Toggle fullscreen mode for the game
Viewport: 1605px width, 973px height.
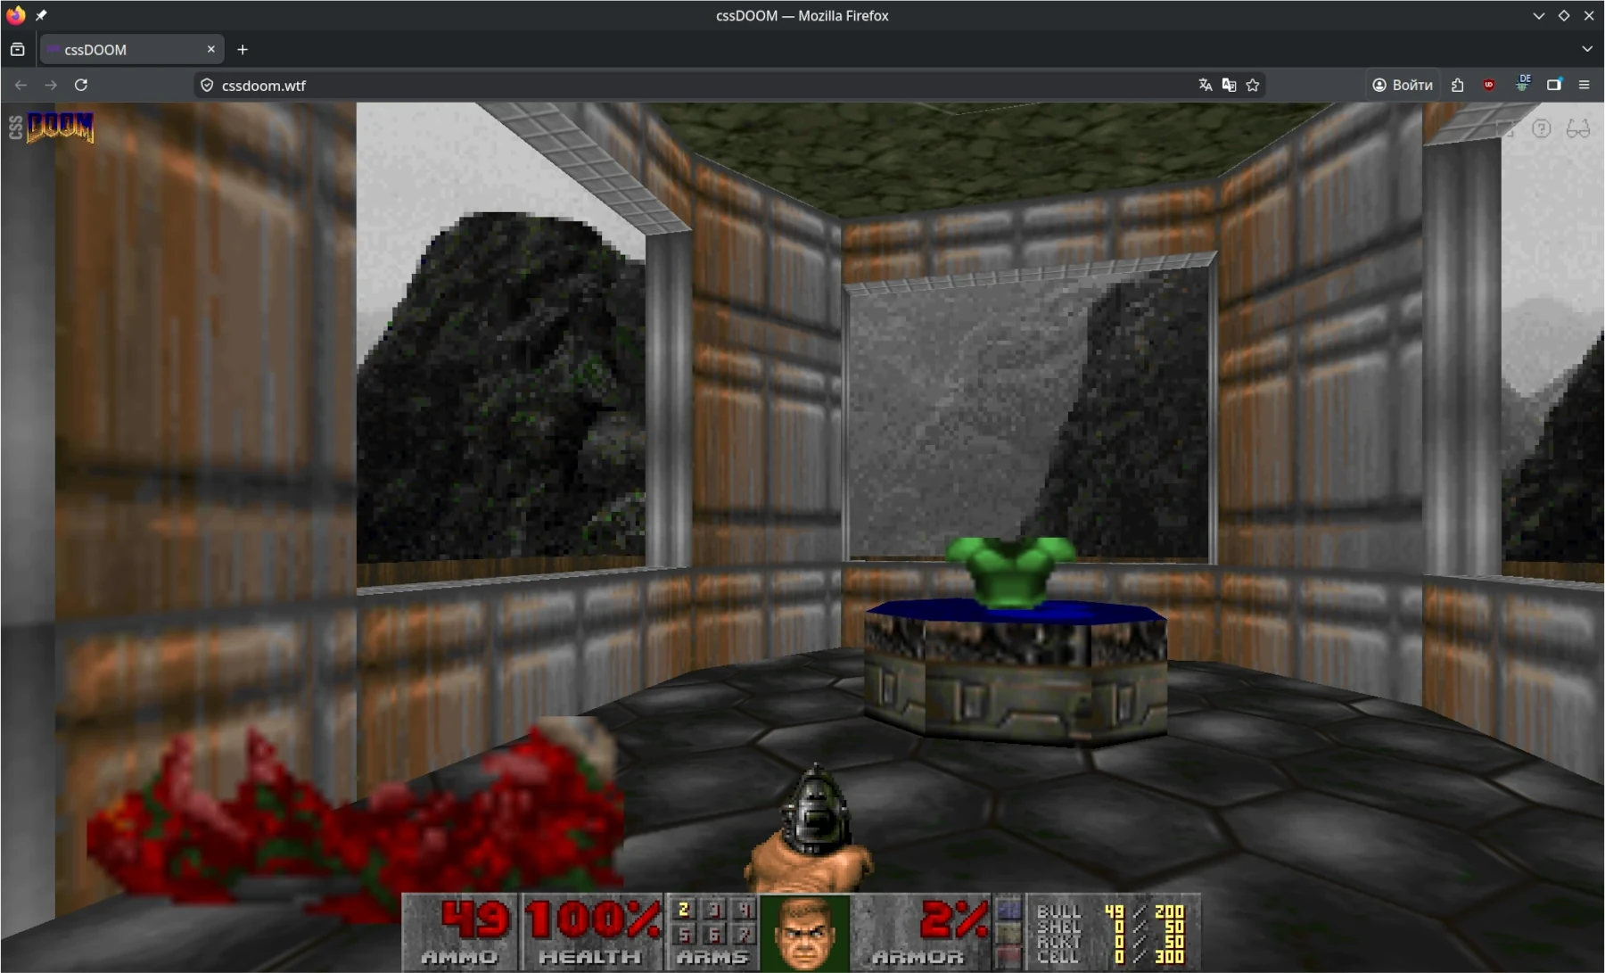pyautogui.click(x=1505, y=128)
